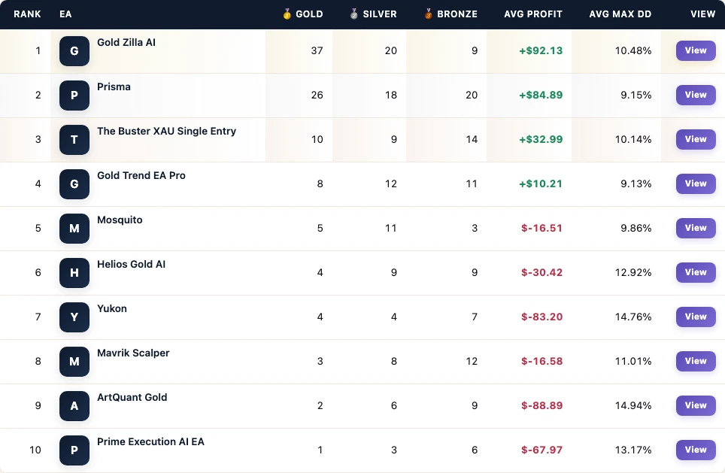Select the Helios Gold AI name
This screenshot has height=473, width=725.
132,265
